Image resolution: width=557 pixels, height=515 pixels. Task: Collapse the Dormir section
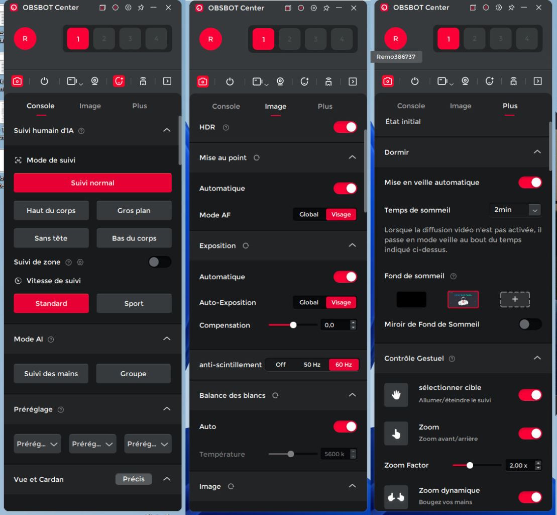pyautogui.click(x=537, y=152)
